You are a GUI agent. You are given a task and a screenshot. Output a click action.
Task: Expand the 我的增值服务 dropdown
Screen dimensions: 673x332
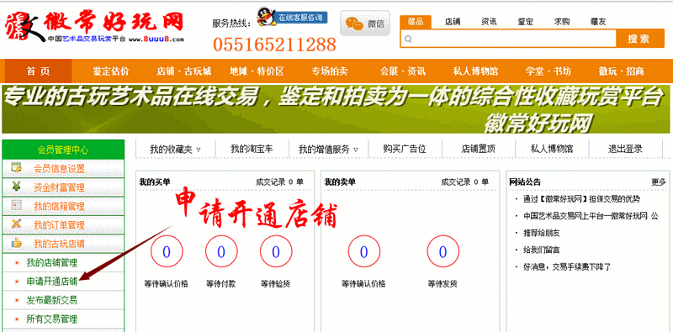coord(328,150)
